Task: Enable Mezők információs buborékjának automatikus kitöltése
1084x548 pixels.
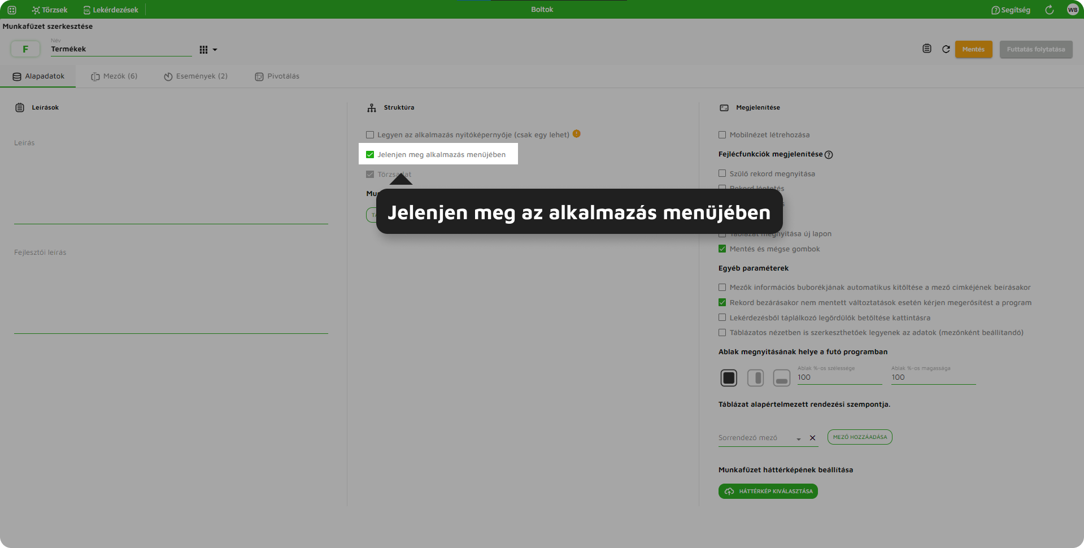Action: [722, 287]
